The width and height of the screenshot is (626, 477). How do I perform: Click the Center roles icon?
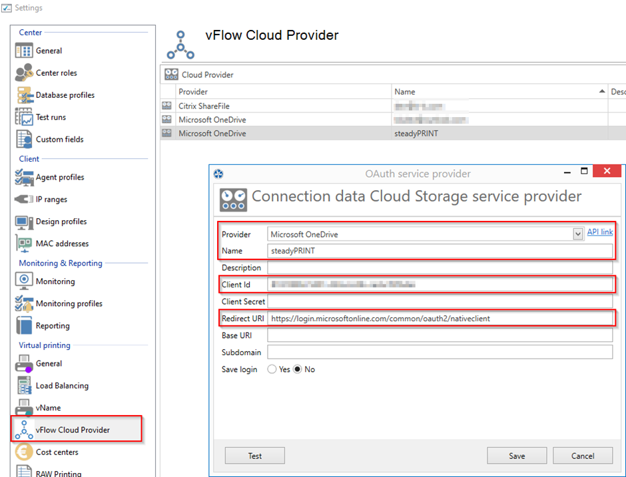pyautogui.click(x=24, y=73)
